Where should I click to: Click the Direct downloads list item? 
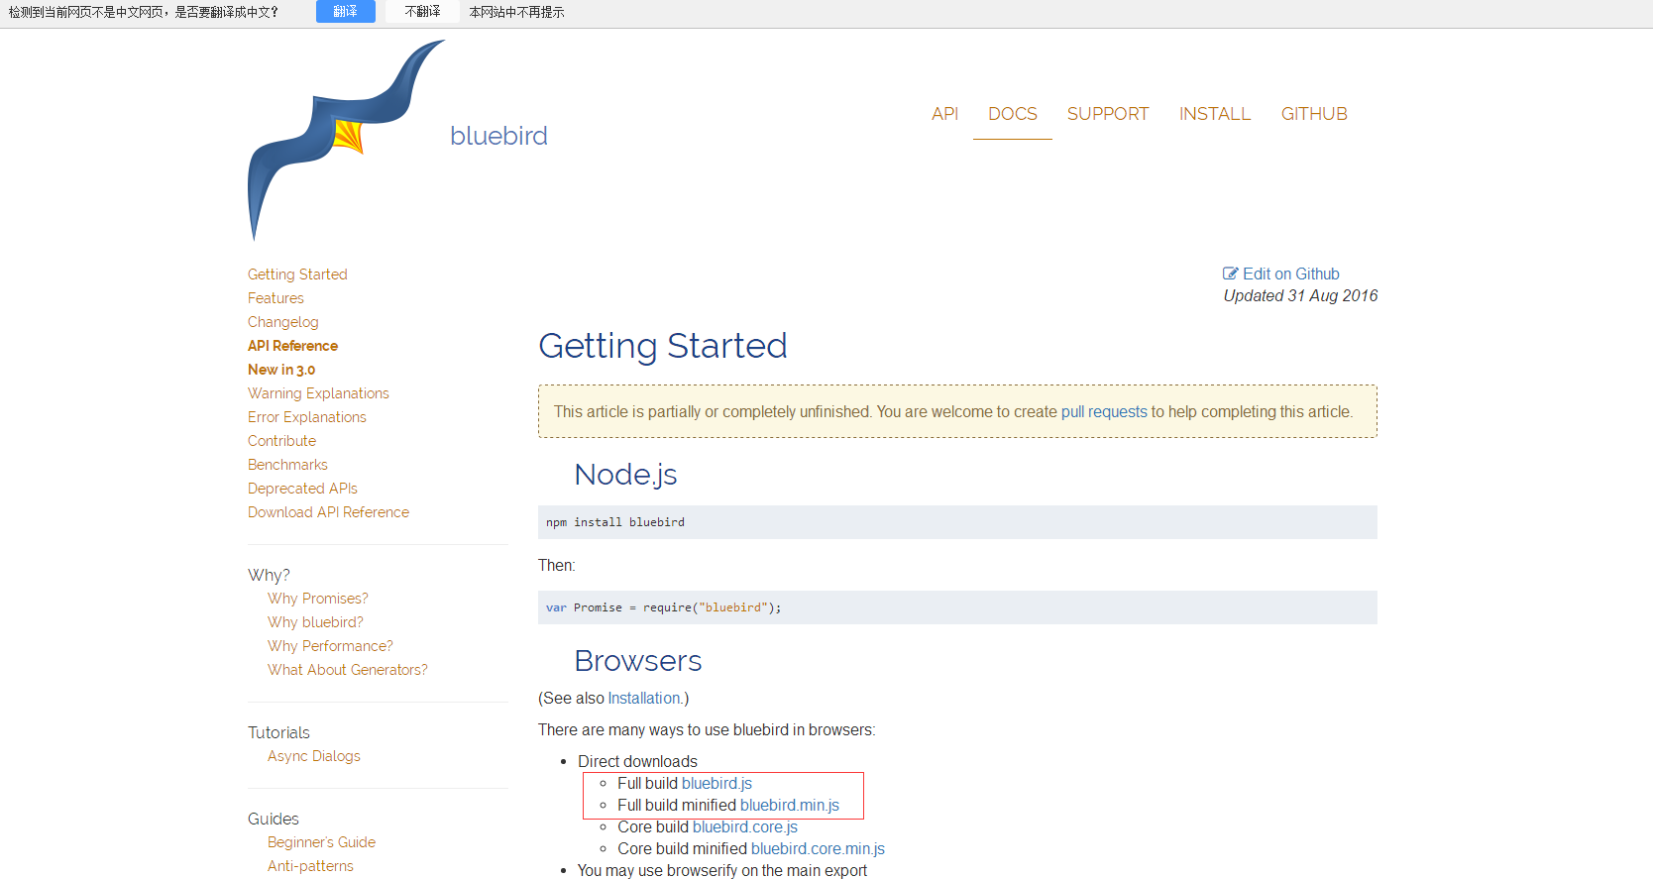point(637,761)
